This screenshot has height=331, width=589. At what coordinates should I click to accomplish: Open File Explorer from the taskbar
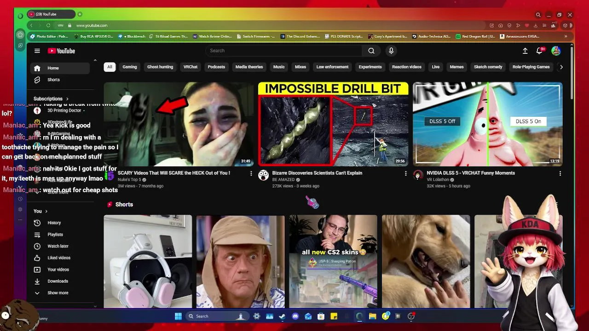click(373, 316)
